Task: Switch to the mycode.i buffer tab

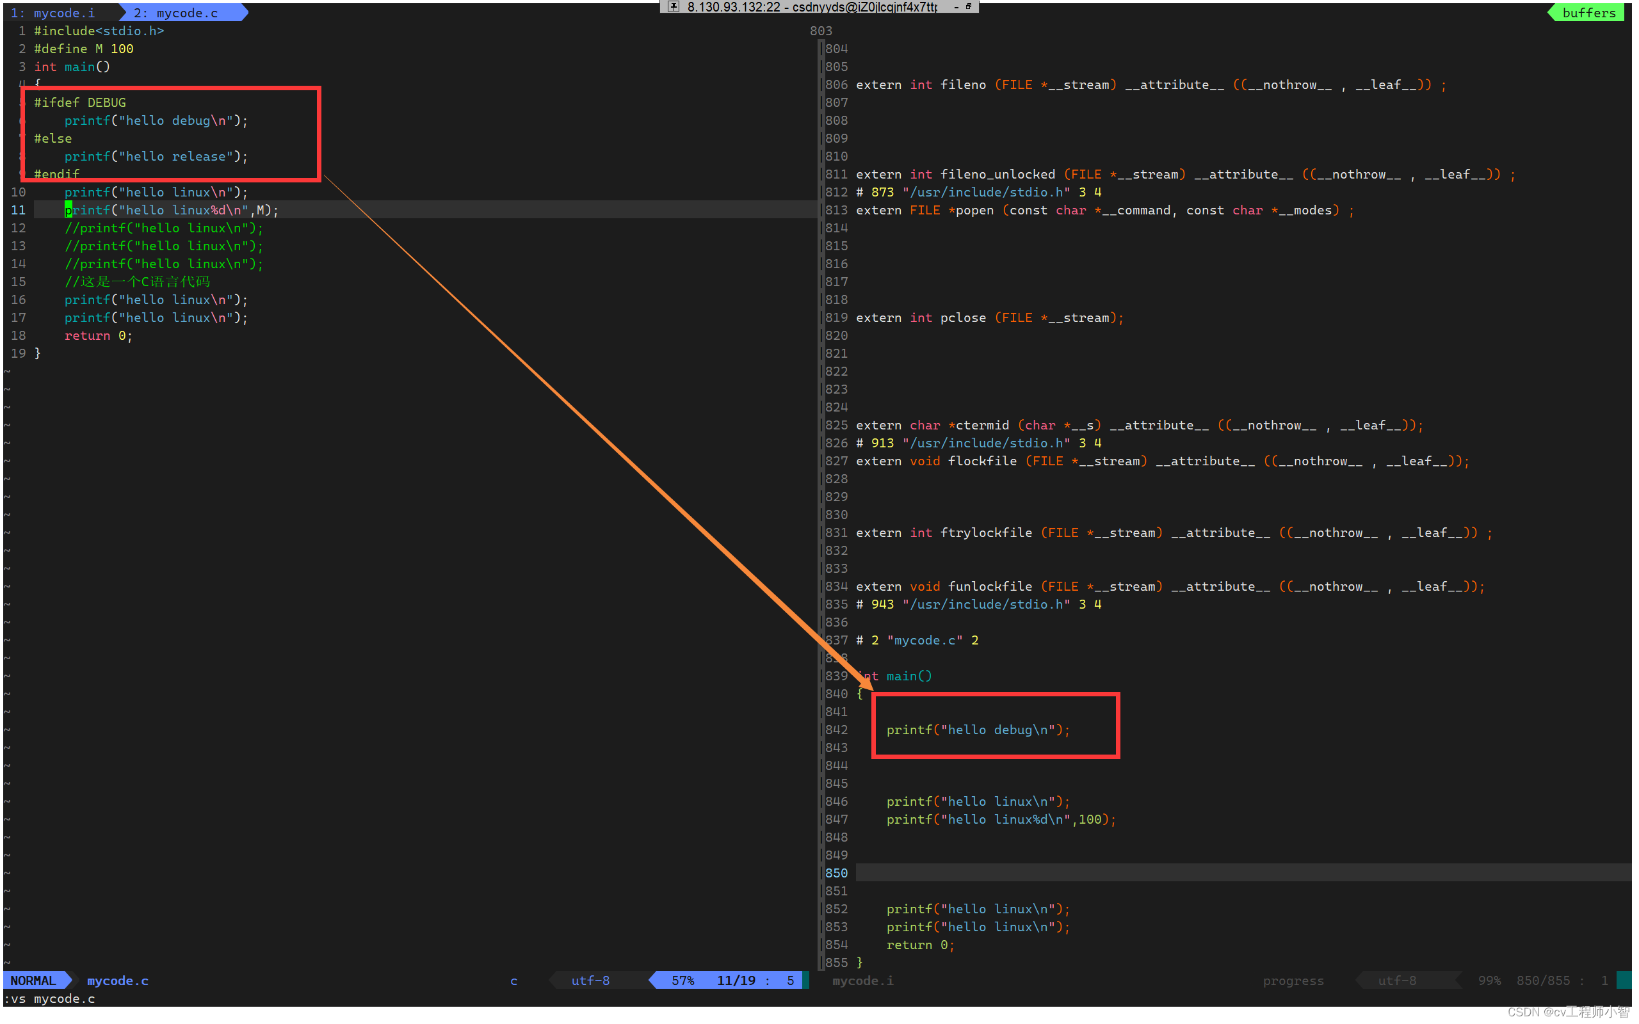Action: coord(54,13)
